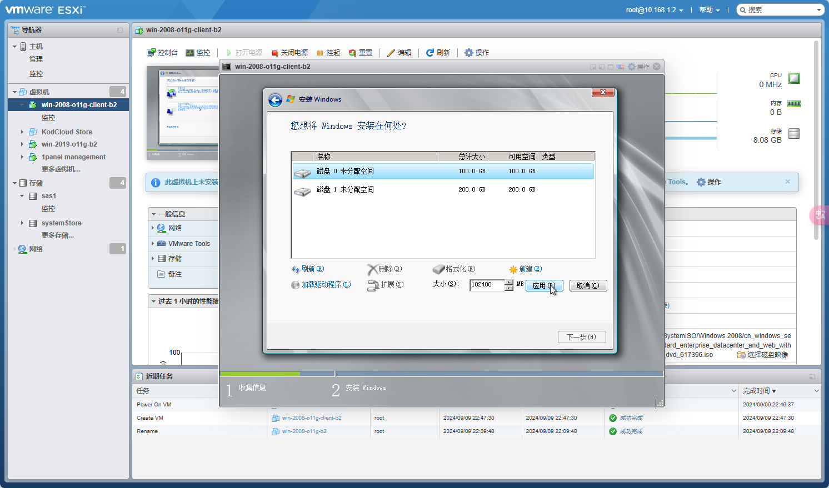This screenshot has height=488, width=829.
Task: Open the root@10.168.1.2 user menu
Action: pos(655,10)
